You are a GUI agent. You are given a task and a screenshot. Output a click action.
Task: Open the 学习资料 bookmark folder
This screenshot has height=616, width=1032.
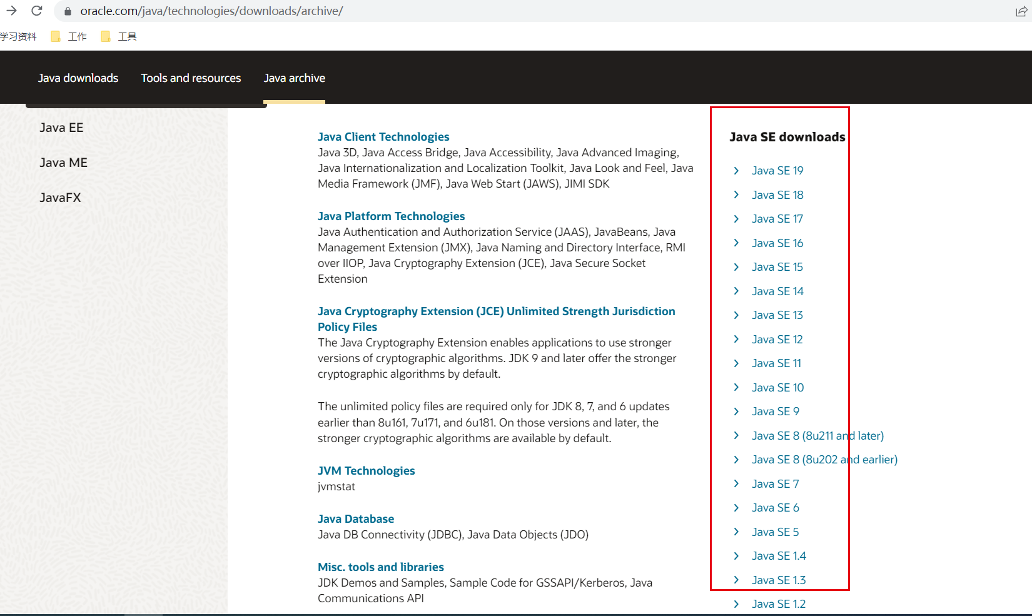[18, 36]
